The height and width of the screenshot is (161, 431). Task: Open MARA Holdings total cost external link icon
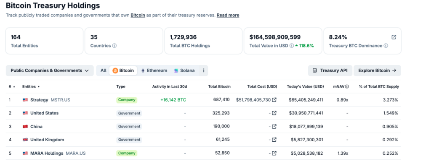tap(274, 153)
